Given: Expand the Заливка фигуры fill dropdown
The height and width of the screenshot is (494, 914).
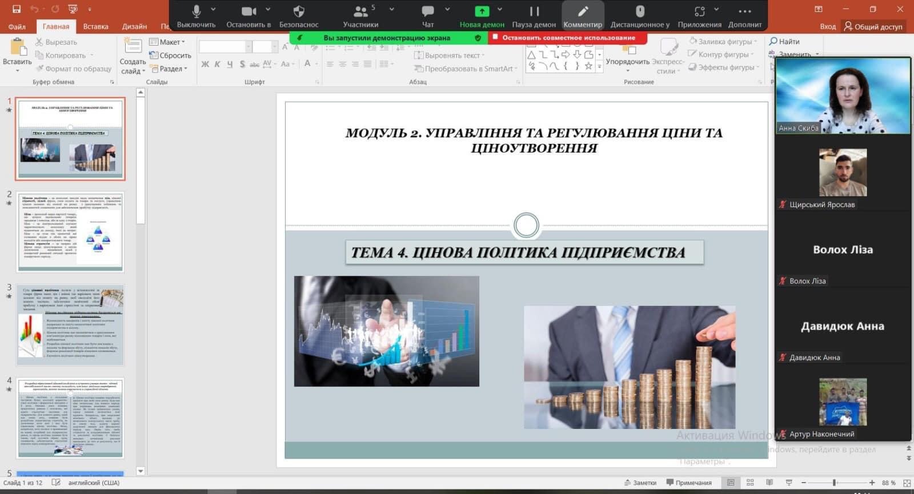Looking at the screenshot, I should pyautogui.click(x=723, y=41).
